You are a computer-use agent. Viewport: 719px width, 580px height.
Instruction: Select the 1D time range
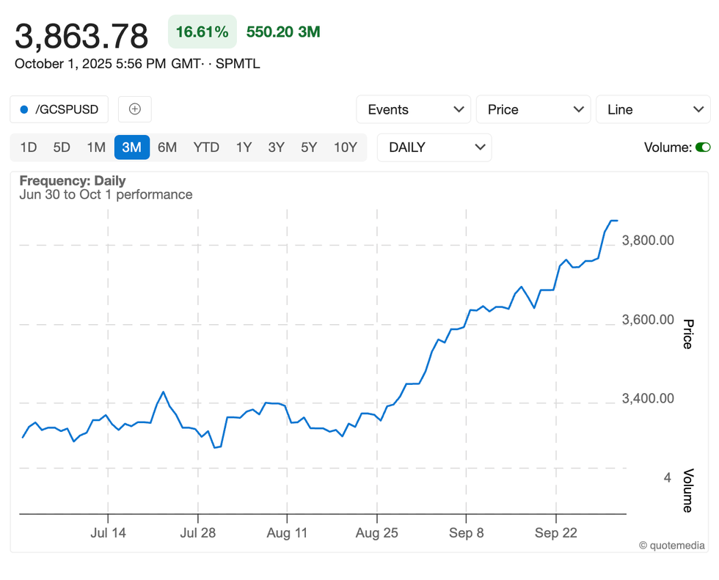tap(28, 147)
